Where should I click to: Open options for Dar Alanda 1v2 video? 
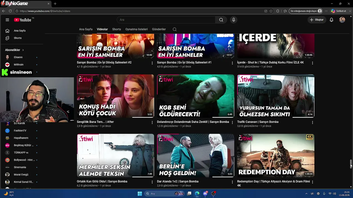pyautogui.click(x=232, y=182)
